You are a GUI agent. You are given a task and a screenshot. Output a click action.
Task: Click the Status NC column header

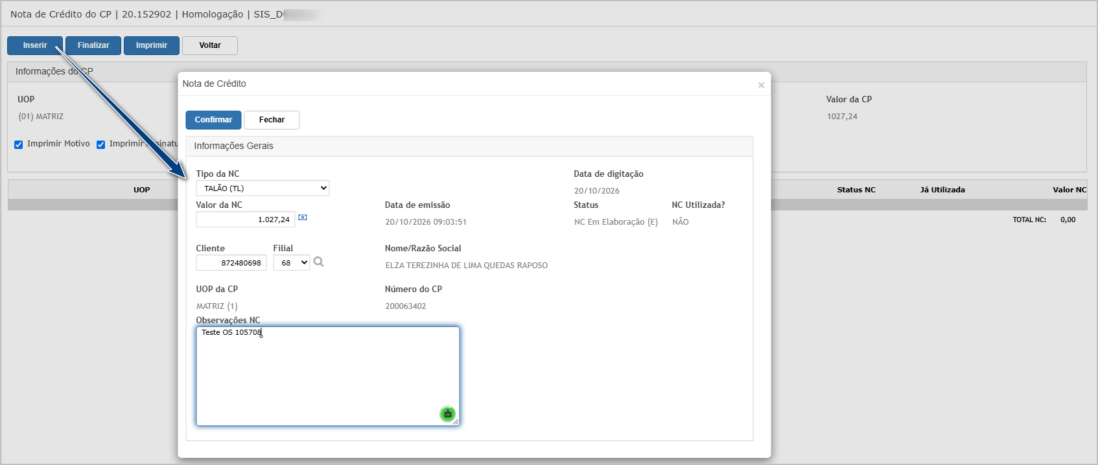pos(856,190)
